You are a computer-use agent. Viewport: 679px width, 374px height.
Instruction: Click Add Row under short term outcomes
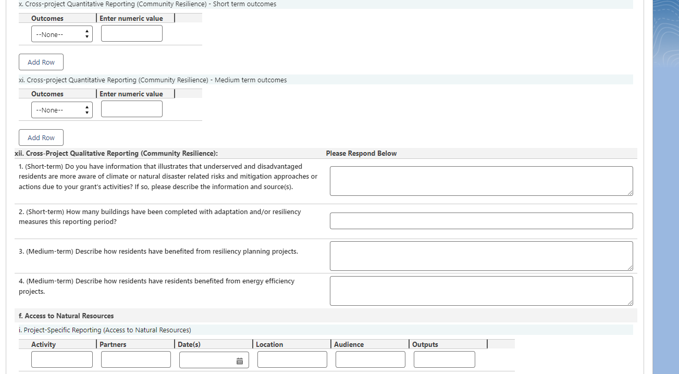pyautogui.click(x=41, y=62)
